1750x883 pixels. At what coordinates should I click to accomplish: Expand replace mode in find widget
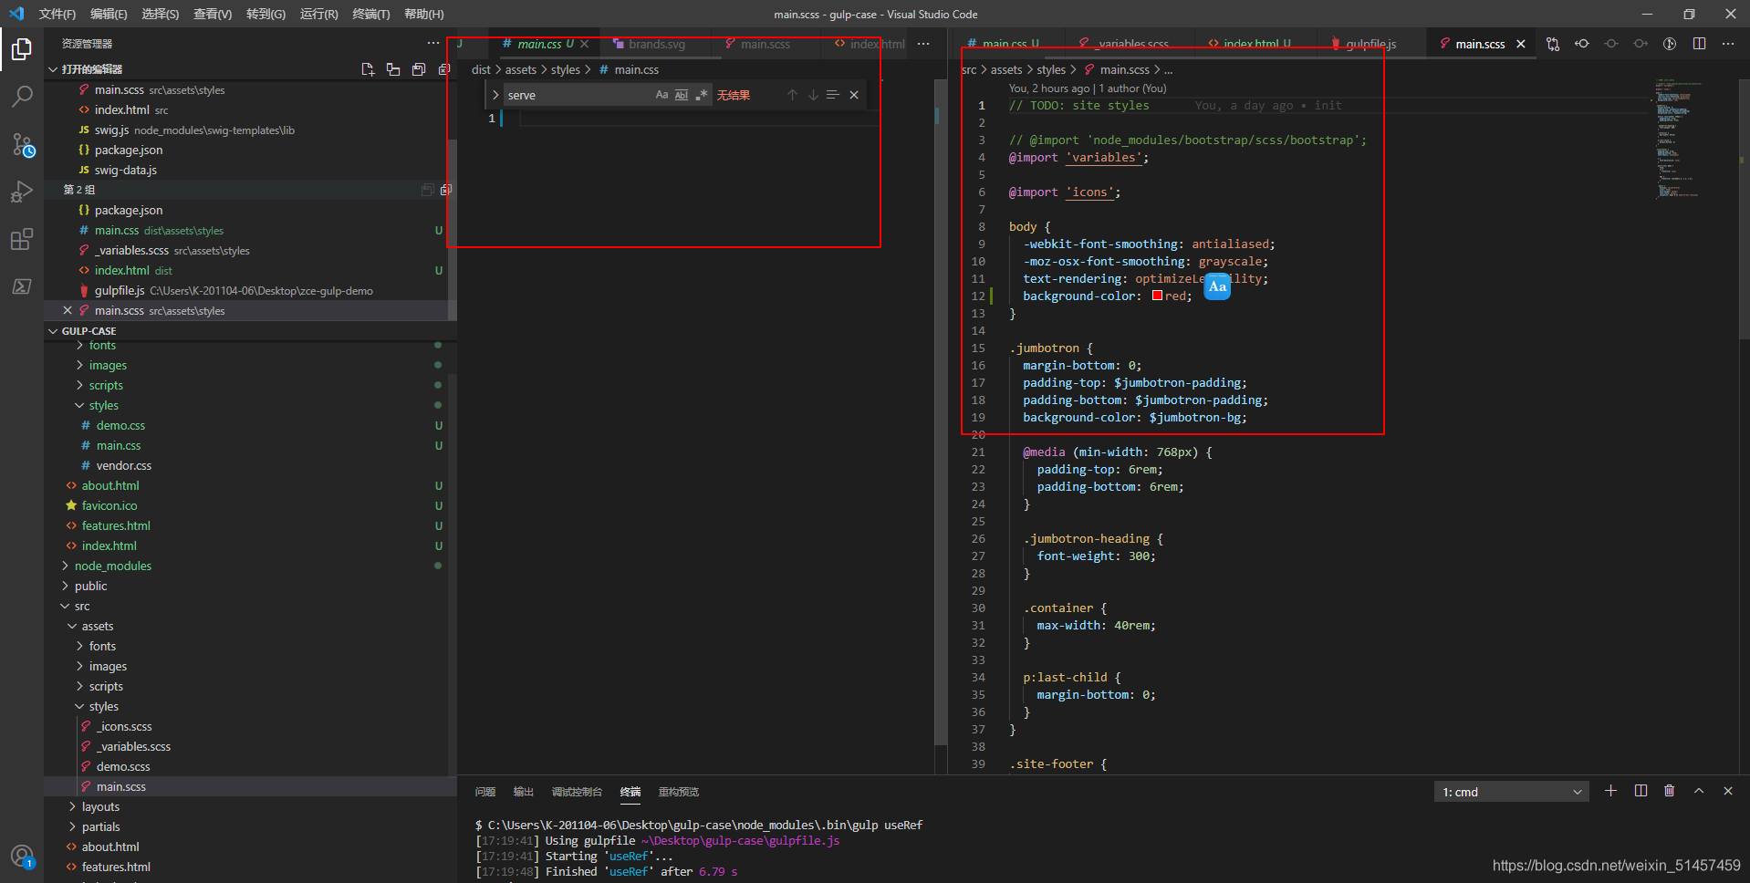tap(495, 95)
